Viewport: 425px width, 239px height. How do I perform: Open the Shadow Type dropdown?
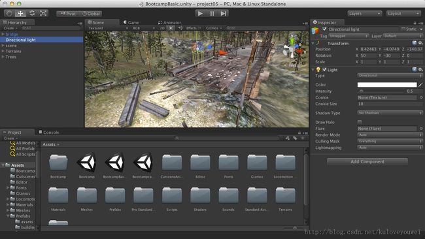[x=390, y=113]
